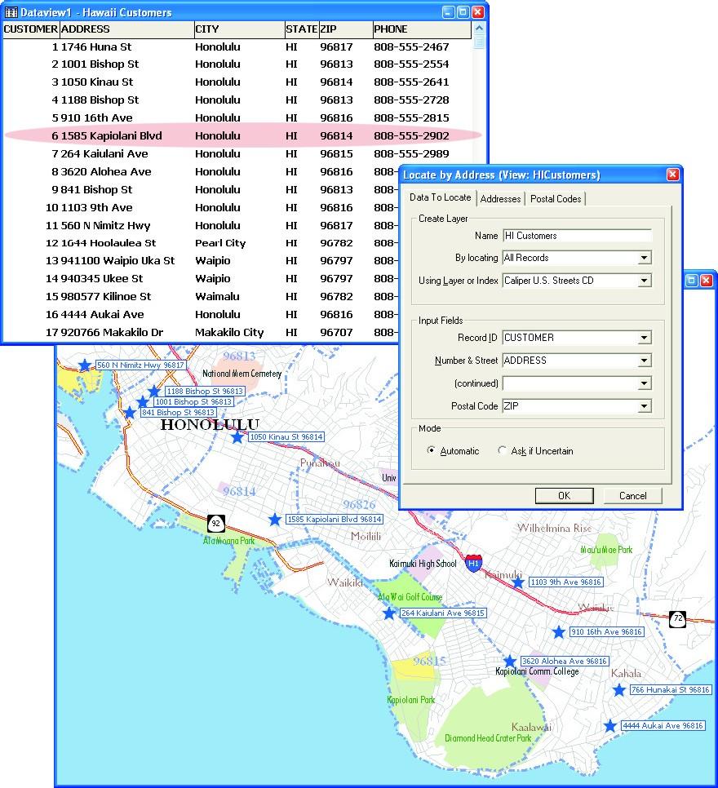Click the PHONE column header

(x=422, y=29)
